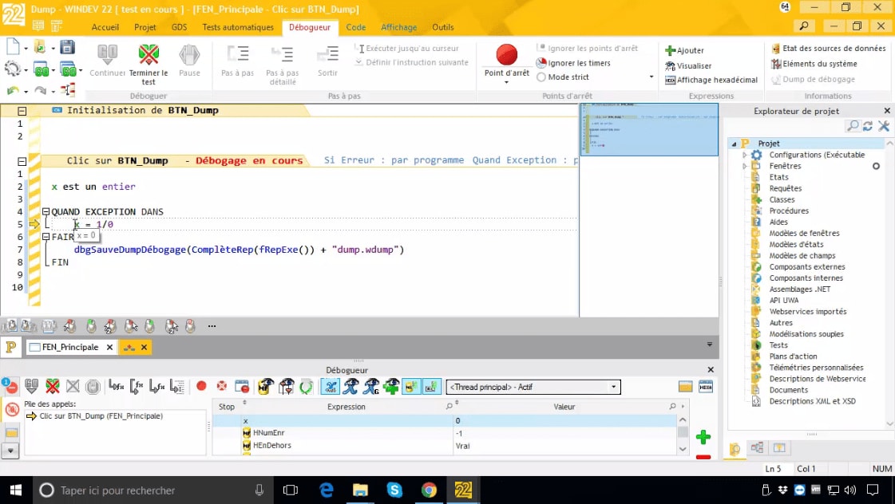Viewport: 895px width, 504px height.
Task: Toggle Ignorer les points d'arrêt
Action: (588, 49)
